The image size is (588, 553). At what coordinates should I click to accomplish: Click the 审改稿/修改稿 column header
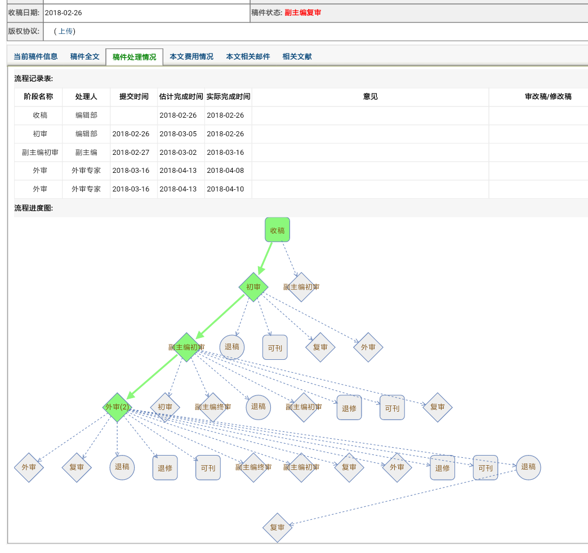[548, 97]
